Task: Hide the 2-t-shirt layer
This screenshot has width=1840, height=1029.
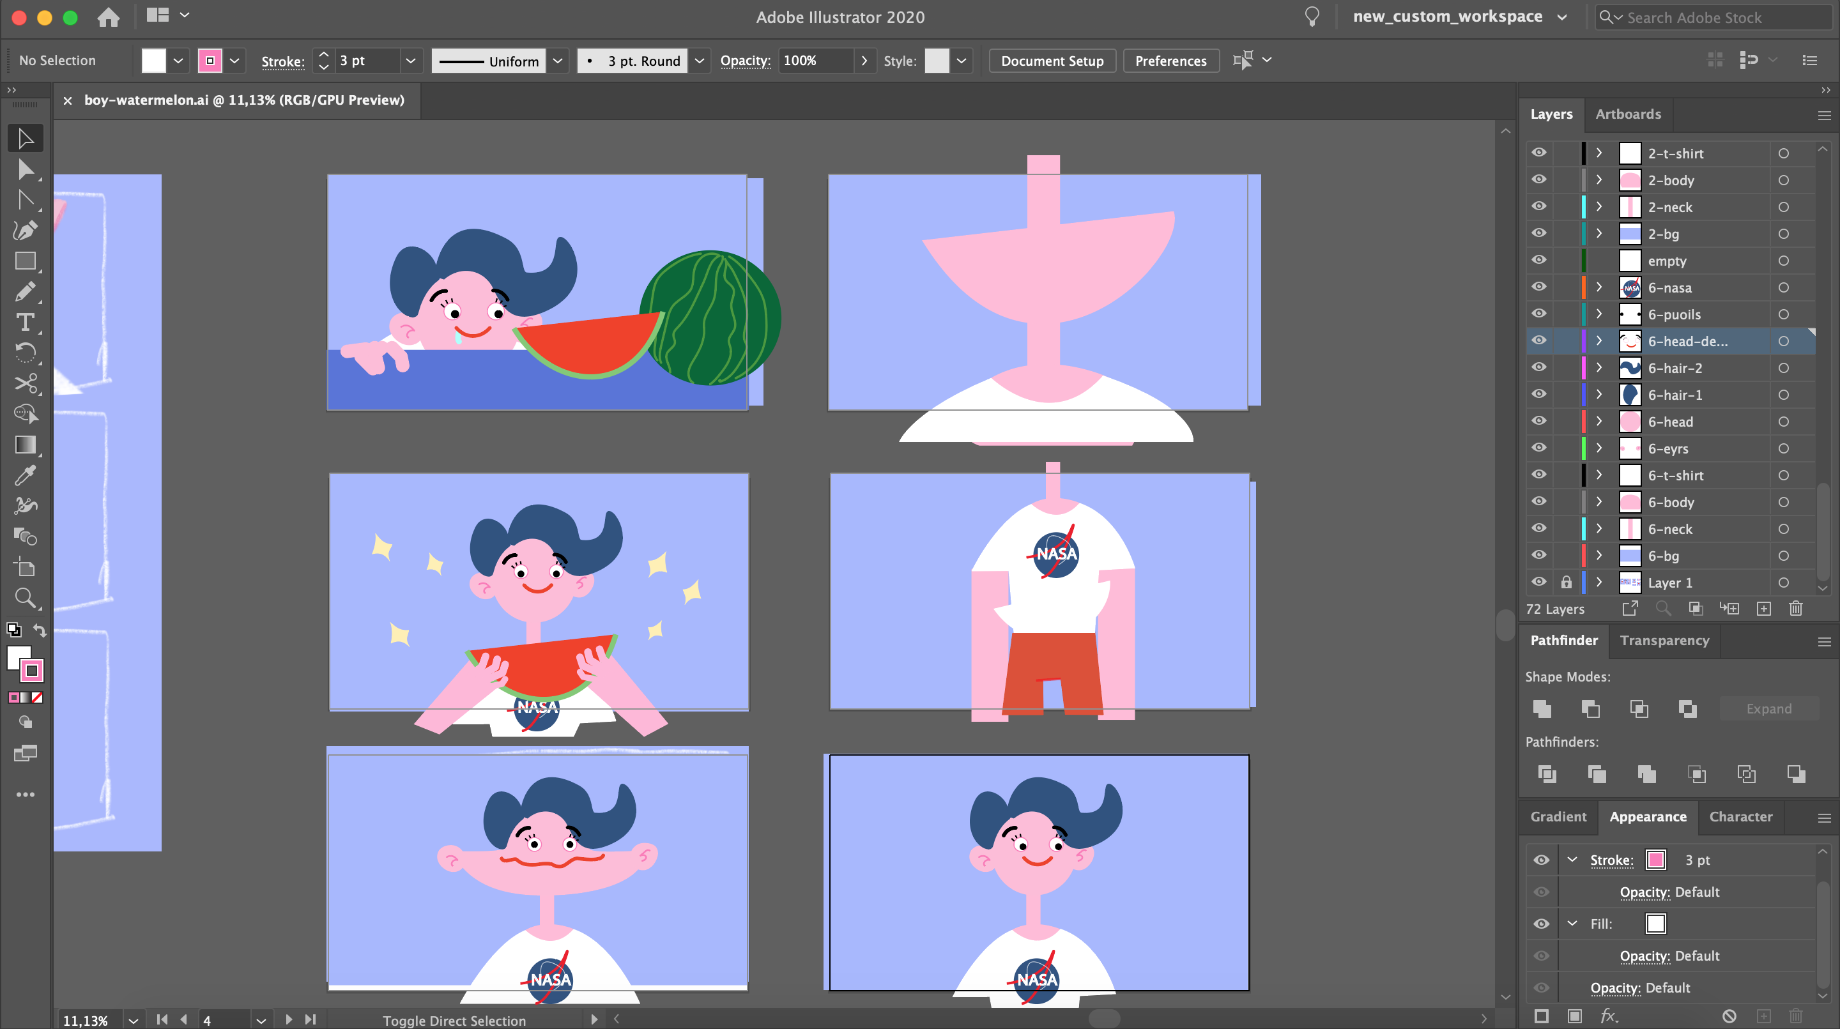Action: pos(1538,153)
